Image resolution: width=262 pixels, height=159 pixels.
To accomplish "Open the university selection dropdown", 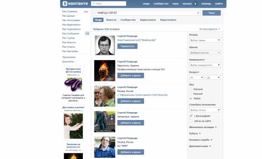I will point(205,65).
